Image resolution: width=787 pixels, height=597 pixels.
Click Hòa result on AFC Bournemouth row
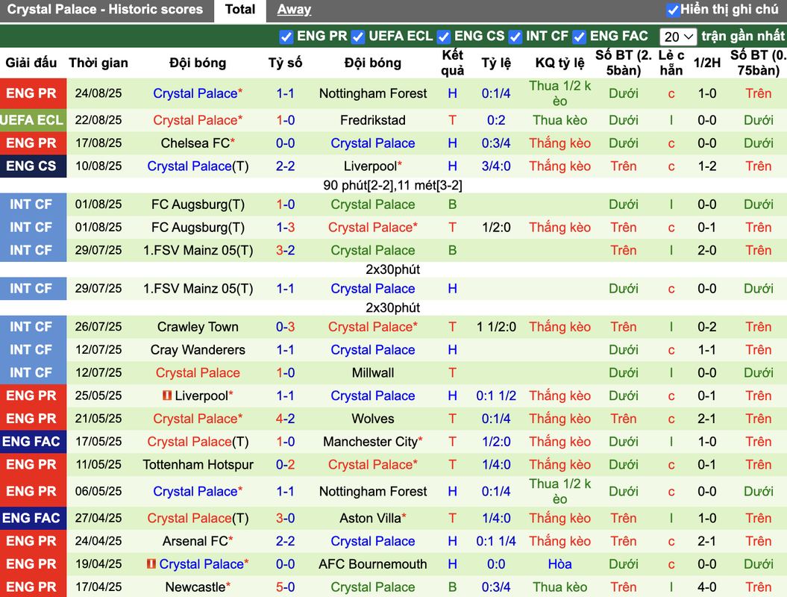point(559,564)
